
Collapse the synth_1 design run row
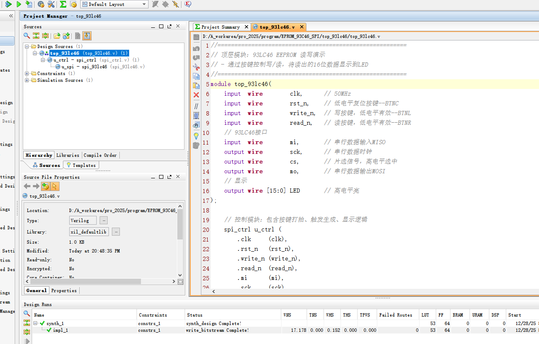[35, 323]
